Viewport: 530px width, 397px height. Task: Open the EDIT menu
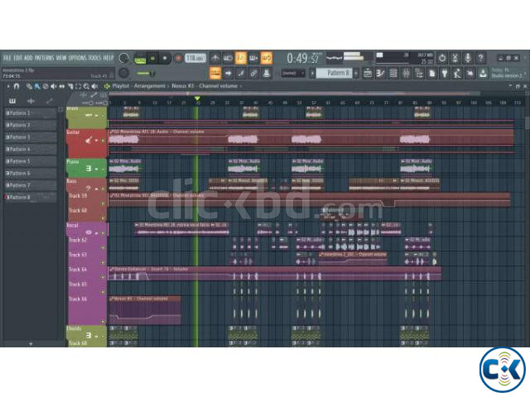pos(18,58)
